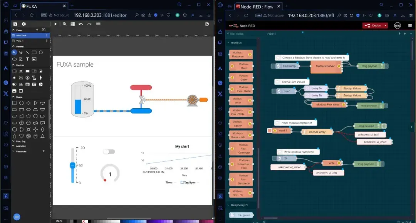The width and height of the screenshot is (416, 223).
Task: Toggle the grid icon in FUXA toolbar
Action: tap(72, 24)
